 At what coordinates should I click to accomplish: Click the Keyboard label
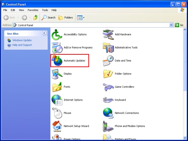pyautogui.click(x=120, y=100)
